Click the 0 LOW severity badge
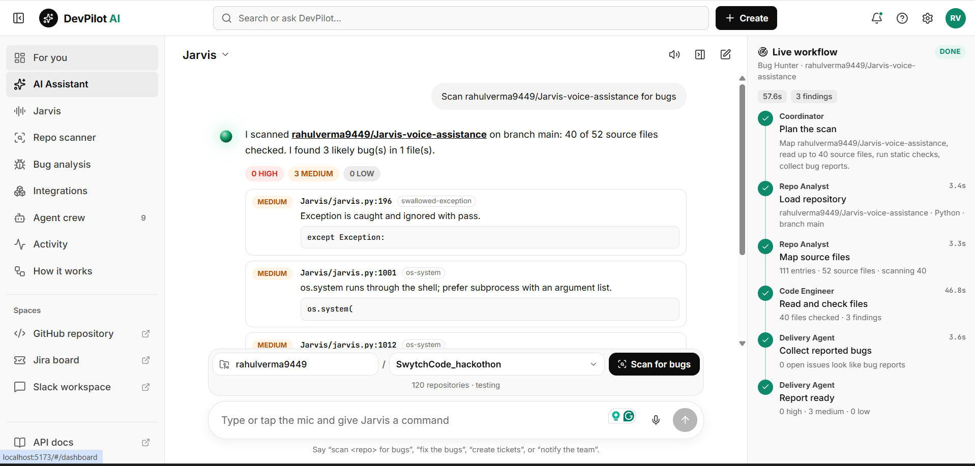 click(x=362, y=174)
